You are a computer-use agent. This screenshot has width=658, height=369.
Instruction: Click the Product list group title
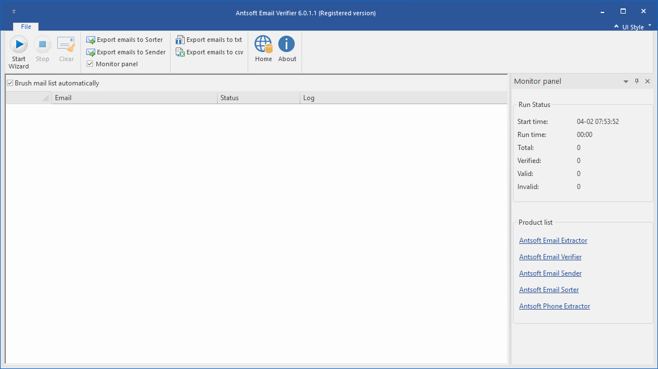pos(536,222)
